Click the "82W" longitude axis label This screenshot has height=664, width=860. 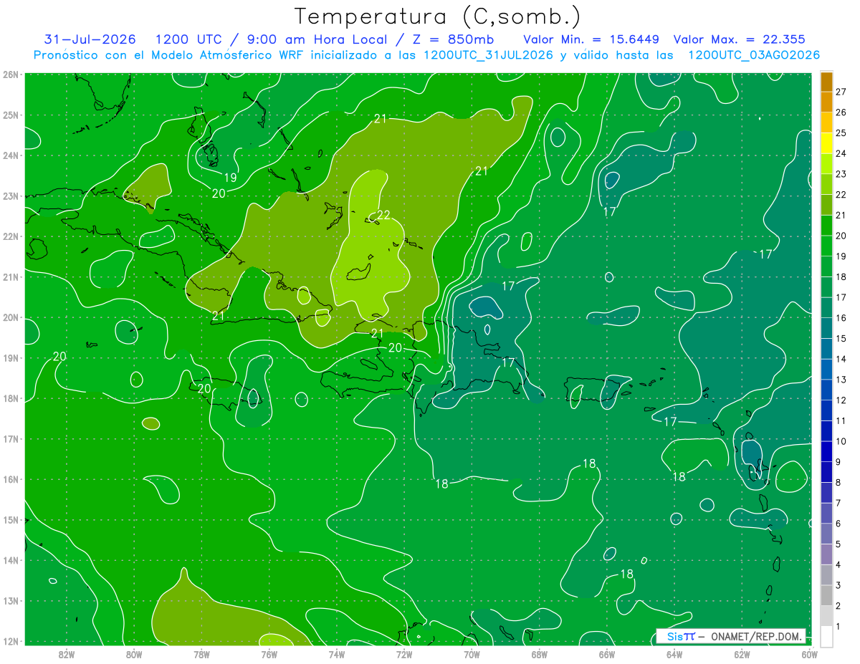67,654
